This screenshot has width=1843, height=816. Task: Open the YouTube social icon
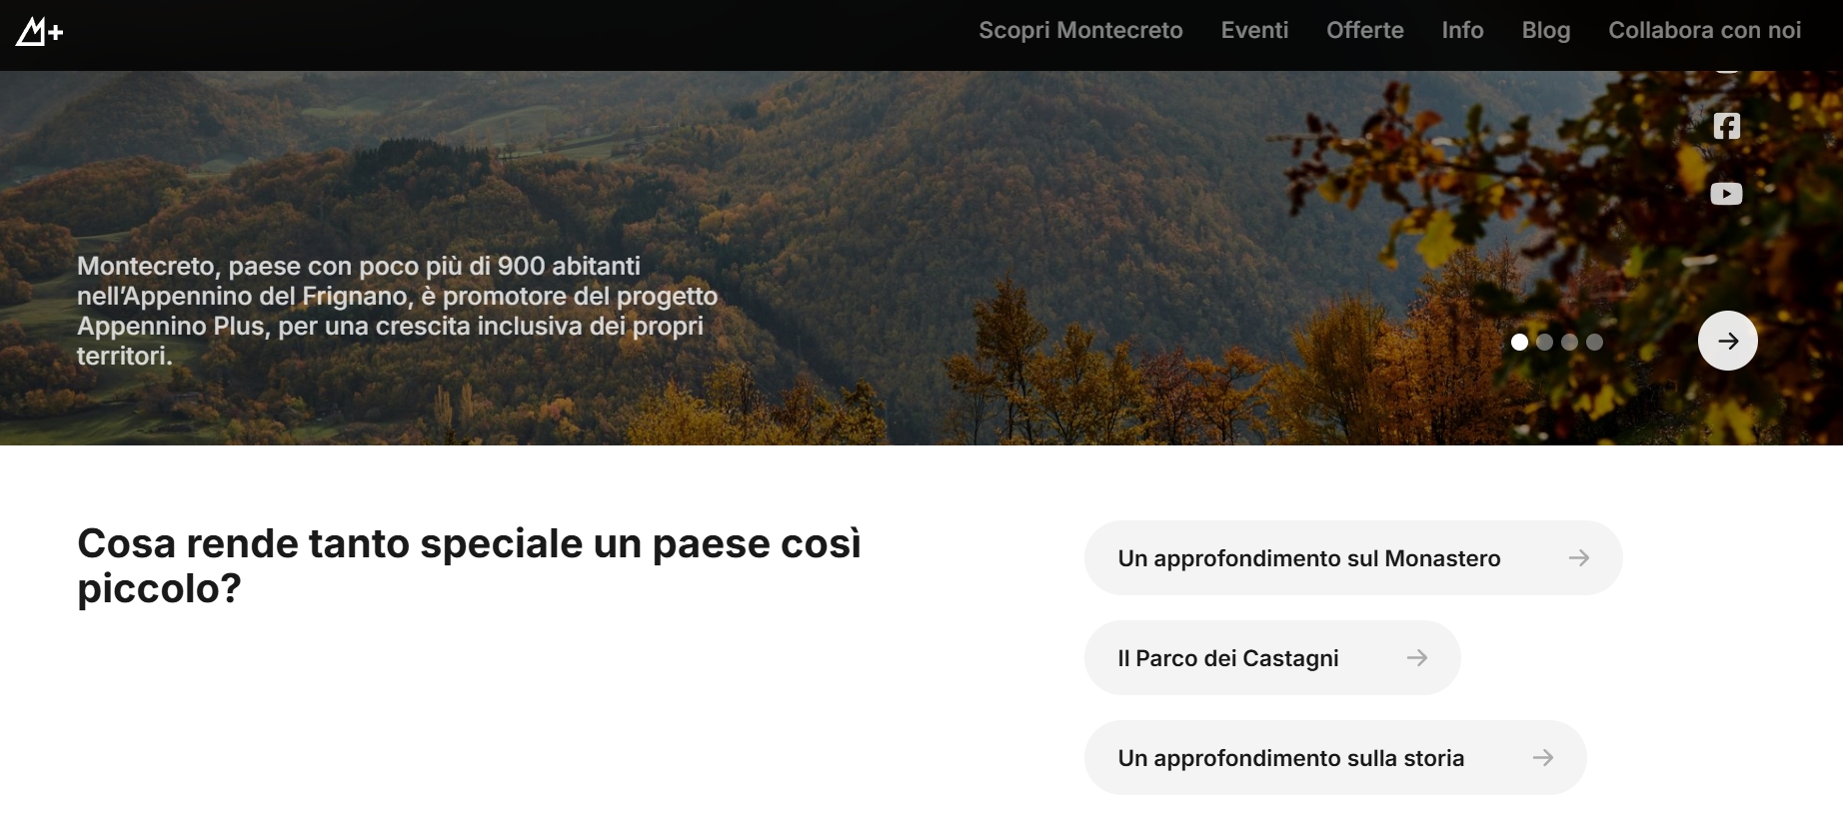(1726, 194)
